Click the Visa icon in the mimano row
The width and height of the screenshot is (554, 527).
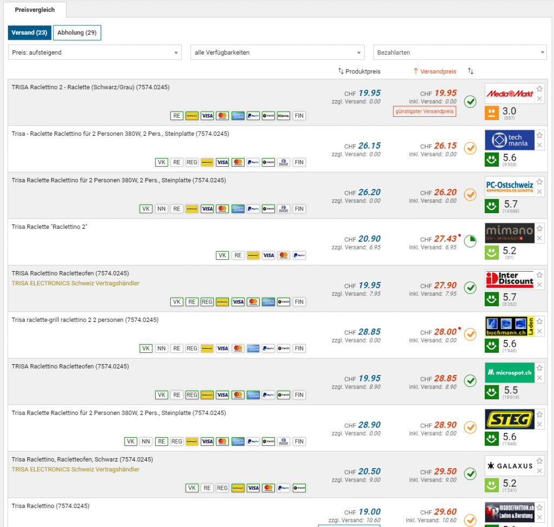[268, 255]
